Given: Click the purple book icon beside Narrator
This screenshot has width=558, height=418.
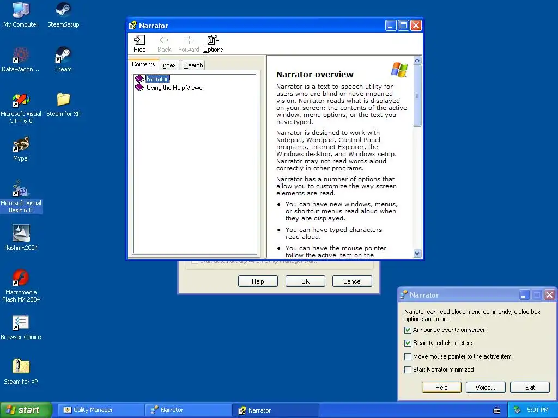Looking at the screenshot, I should click(139, 79).
